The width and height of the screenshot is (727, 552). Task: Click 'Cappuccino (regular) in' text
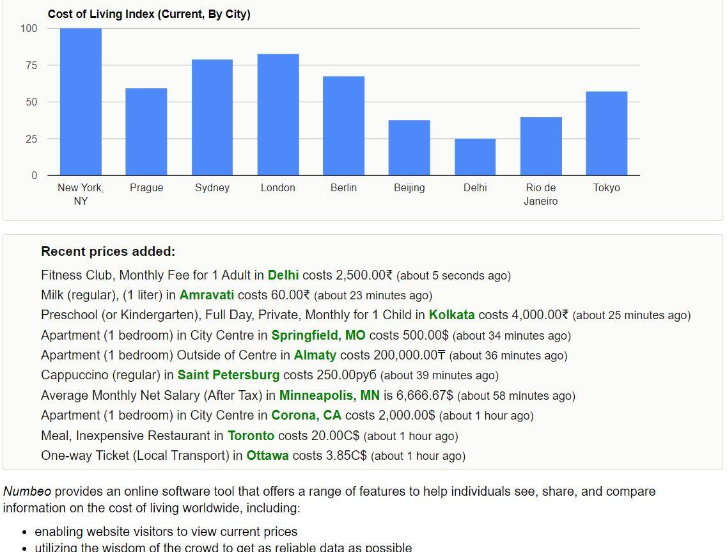click(x=107, y=375)
